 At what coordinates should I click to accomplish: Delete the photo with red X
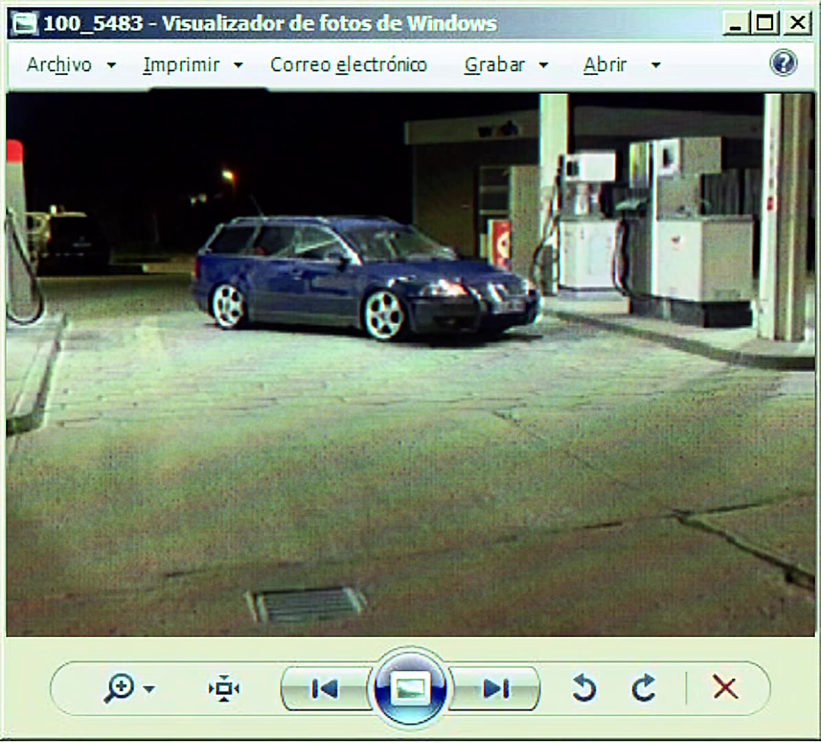(x=725, y=687)
